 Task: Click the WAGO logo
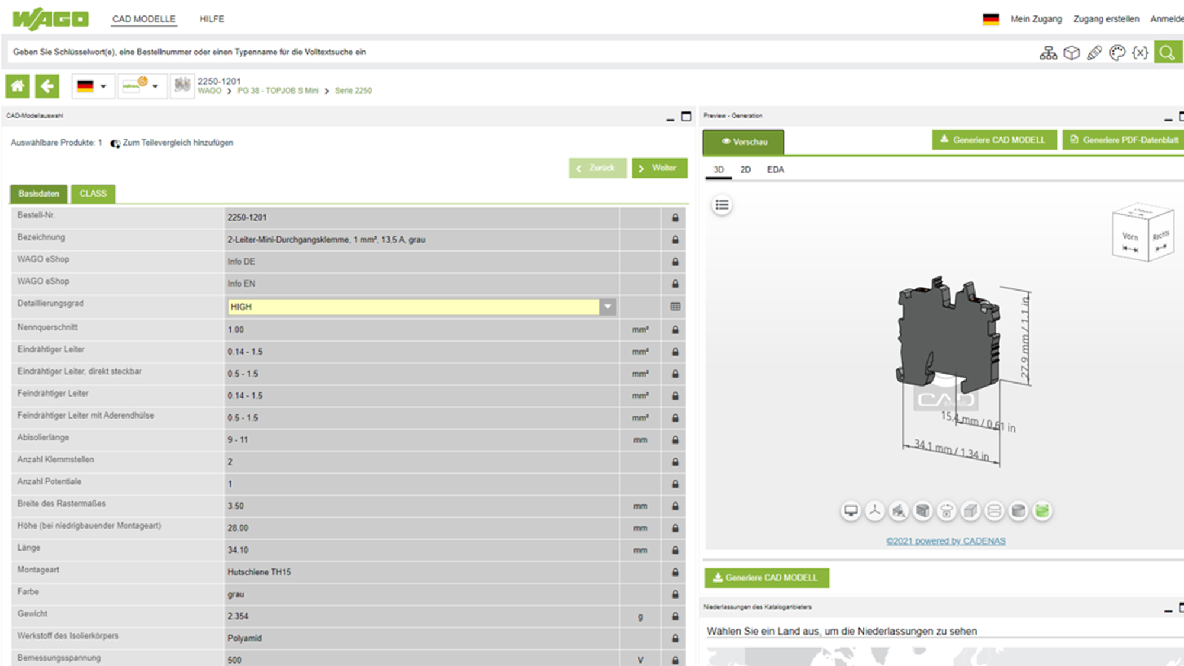coord(51,19)
